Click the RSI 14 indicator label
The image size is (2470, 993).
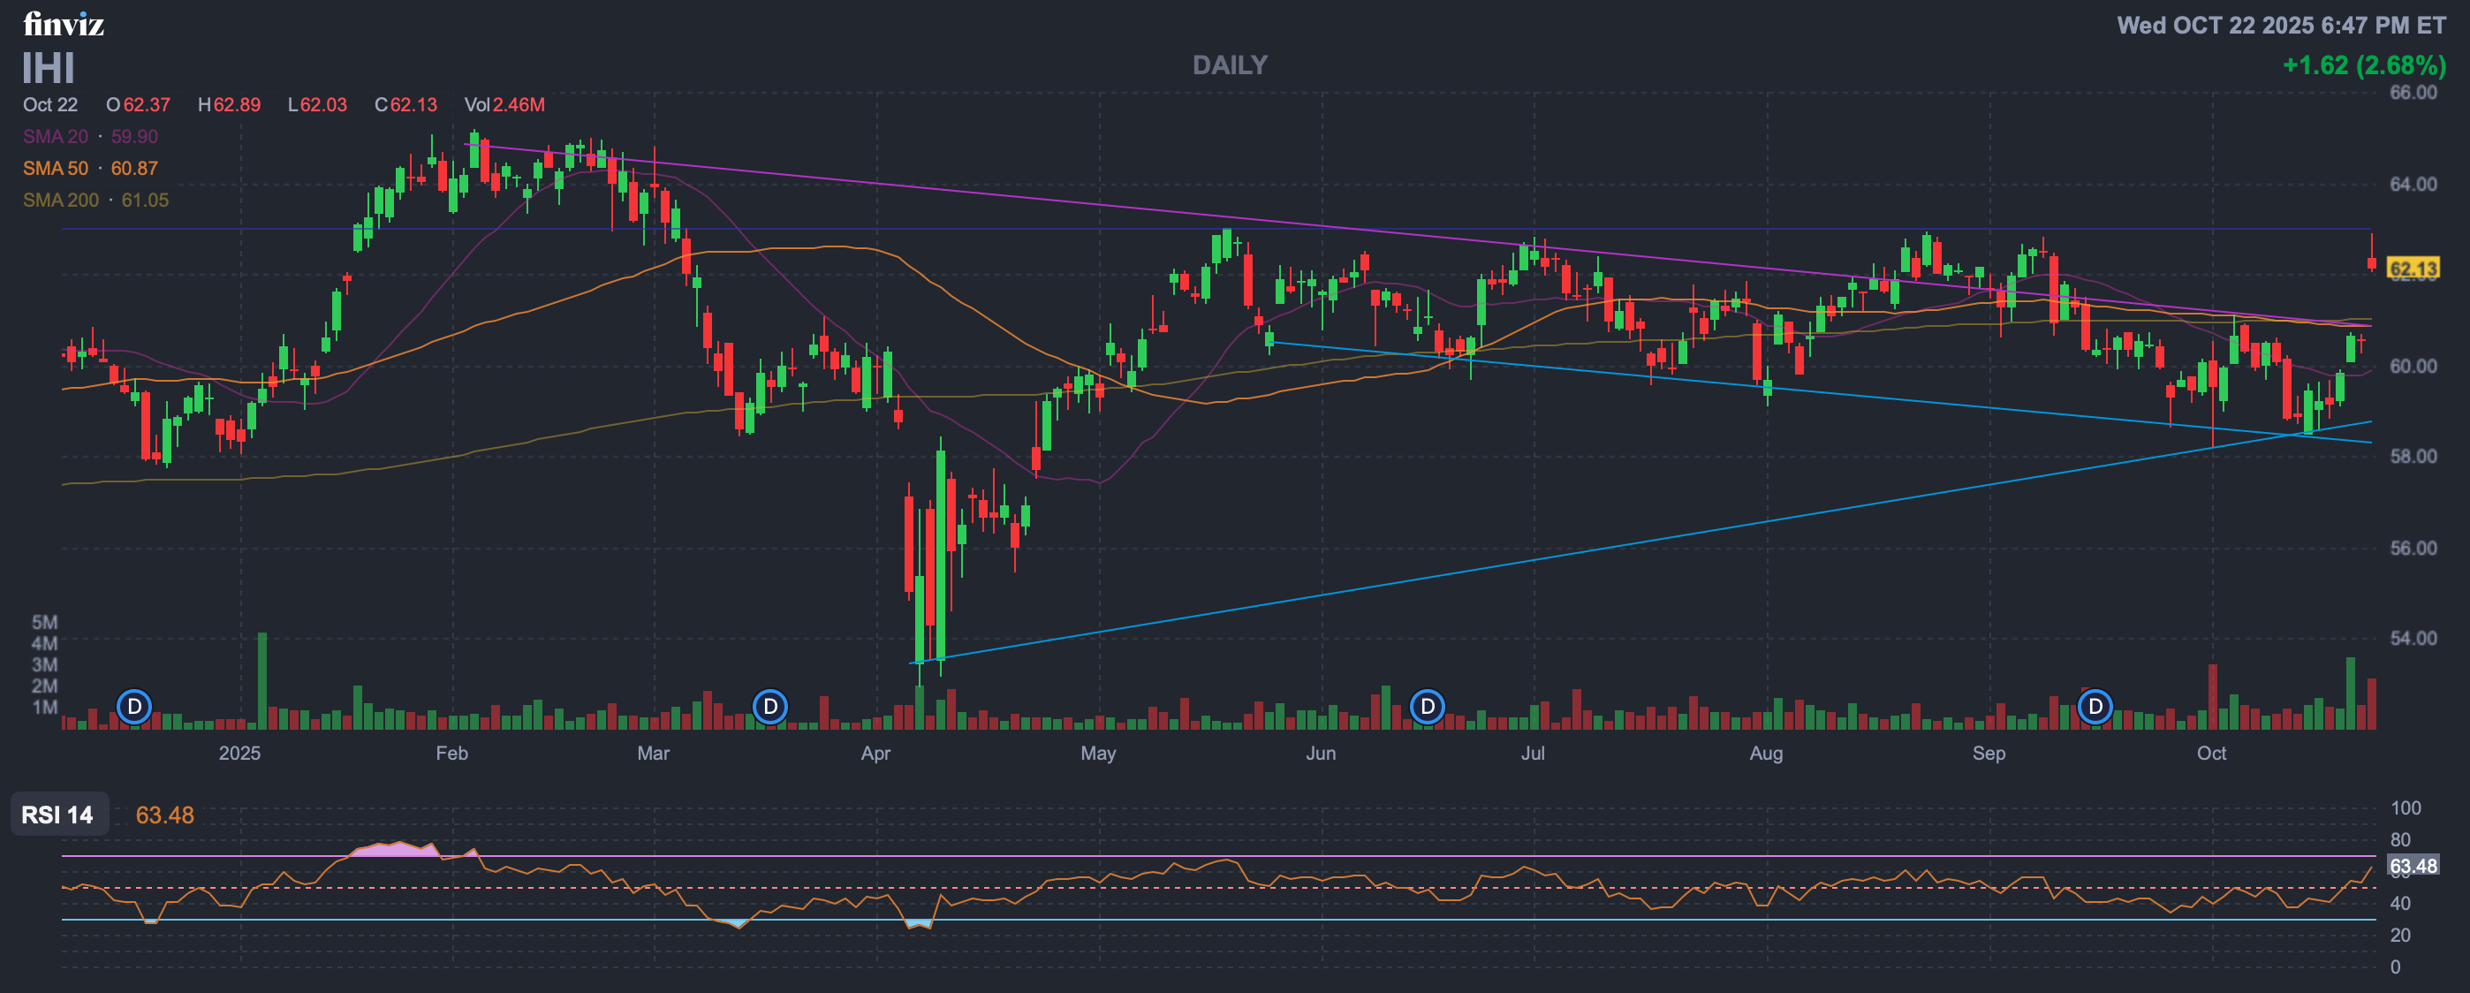[57, 815]
